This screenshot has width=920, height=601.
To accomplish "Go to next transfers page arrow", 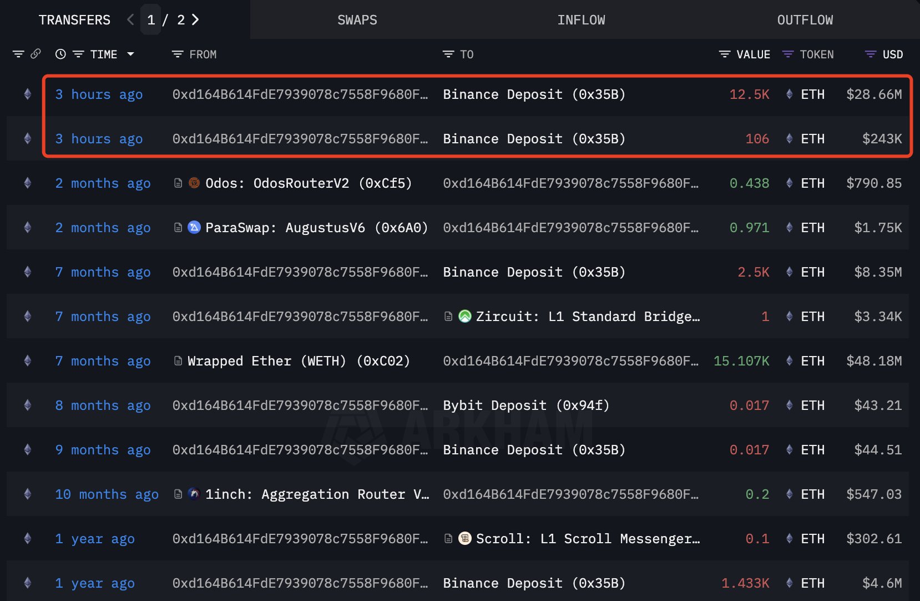I will [x=195, y=20].
